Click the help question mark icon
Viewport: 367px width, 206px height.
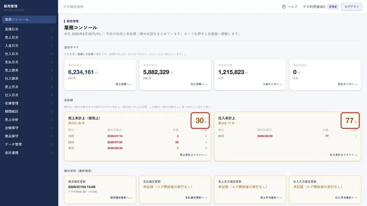tap(284, 7)
